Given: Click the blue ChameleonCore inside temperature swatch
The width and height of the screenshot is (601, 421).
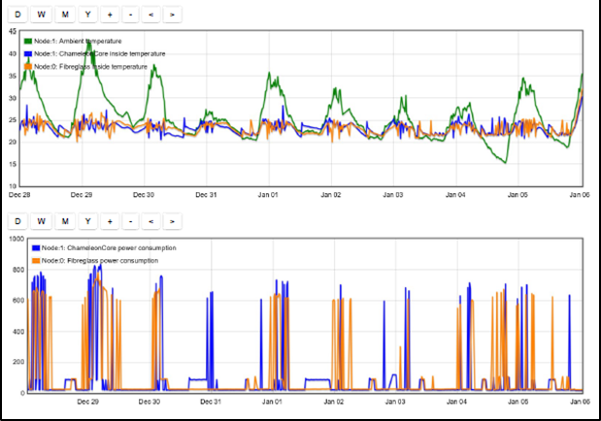Looking at the screenshot, I should [28, 53].
